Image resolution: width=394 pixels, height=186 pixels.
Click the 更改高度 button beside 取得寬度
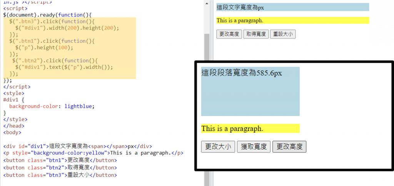click(x=229, y=34)
